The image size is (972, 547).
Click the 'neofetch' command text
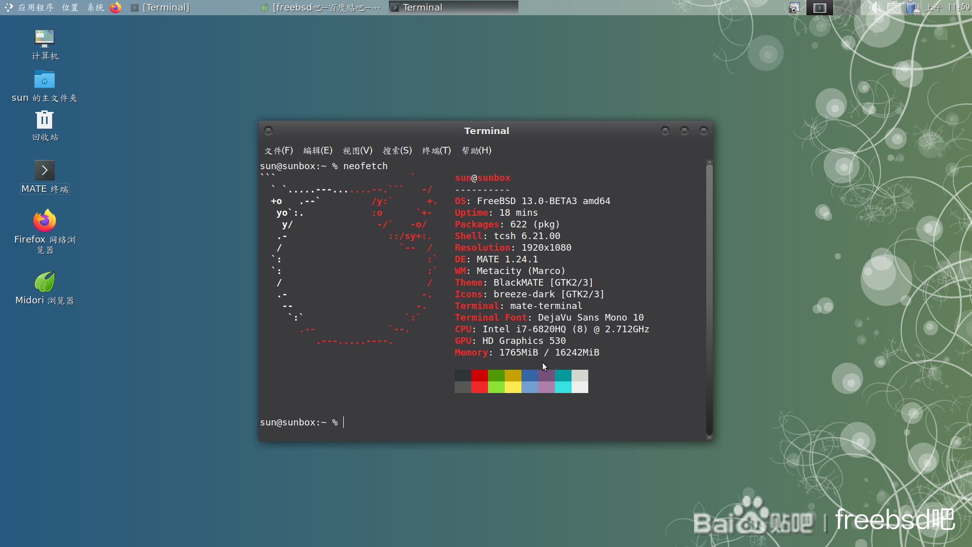pos(366,166)
